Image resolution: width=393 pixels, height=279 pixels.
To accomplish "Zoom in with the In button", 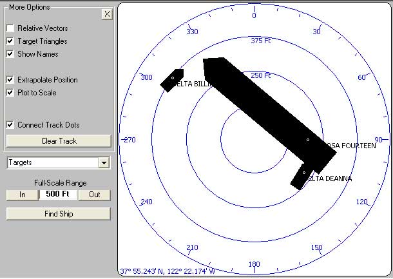I will coord(23,195).
